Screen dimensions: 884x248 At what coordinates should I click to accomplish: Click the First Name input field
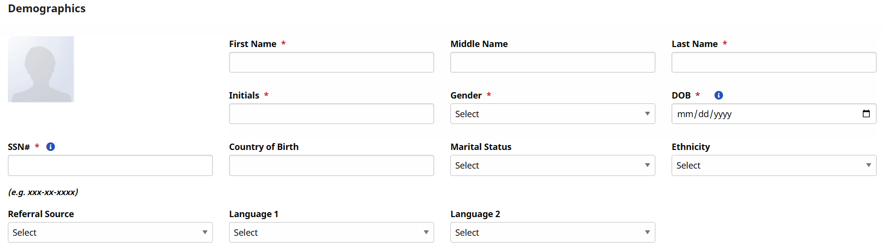point(331,62)
